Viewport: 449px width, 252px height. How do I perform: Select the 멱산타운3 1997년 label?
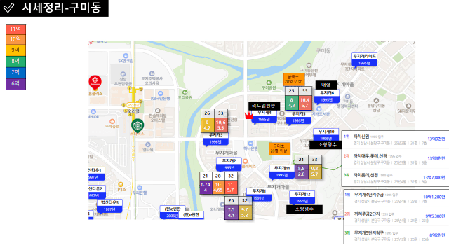pyautogui.click(x=109, y=206)
